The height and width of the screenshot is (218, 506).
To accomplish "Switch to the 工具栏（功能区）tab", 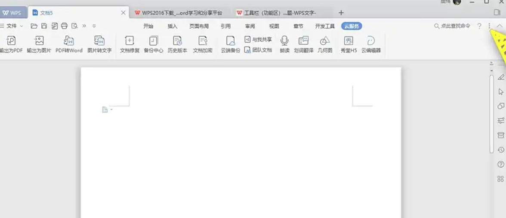I will click(281, 13).
